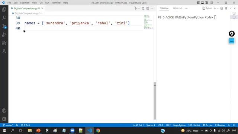Select language mode MagicPython
The image size is (238, 134).
[x=179, y=125]
